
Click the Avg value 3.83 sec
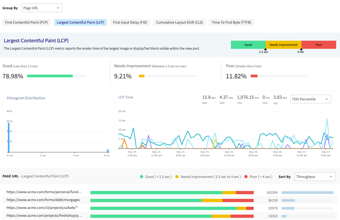(x=280, y=97)
